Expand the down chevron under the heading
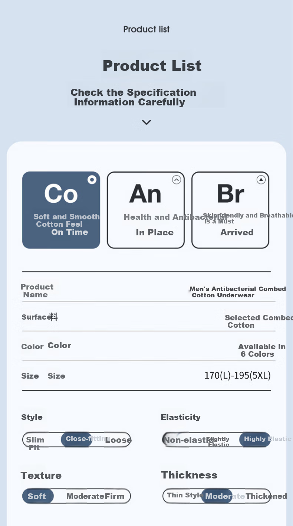293x526 pixels. tap(146, 122)
